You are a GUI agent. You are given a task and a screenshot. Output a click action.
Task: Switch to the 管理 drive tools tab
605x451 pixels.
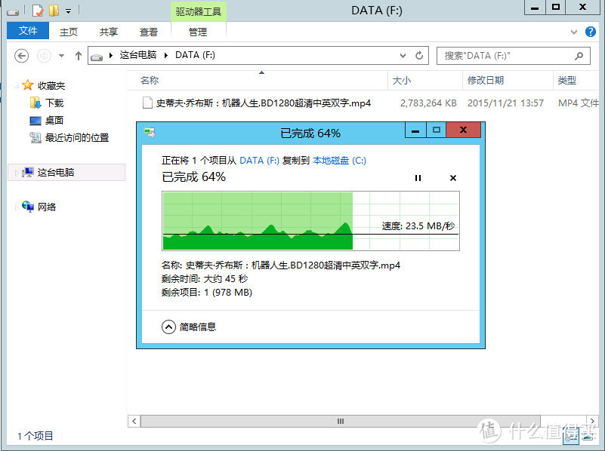pyautogui.click(x=199, y=32)
